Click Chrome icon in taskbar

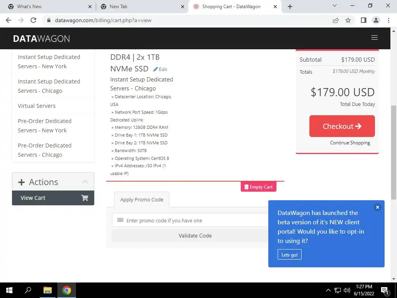[x=67, y=290]
